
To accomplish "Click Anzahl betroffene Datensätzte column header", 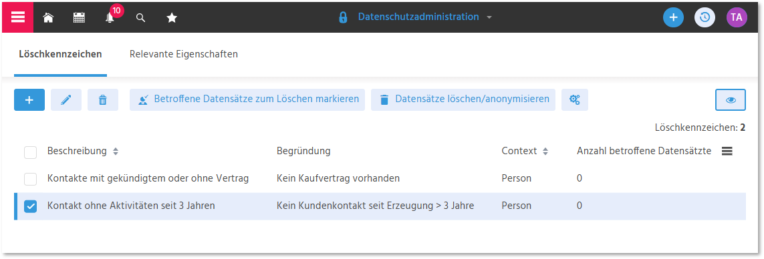I will click(644, 151).
